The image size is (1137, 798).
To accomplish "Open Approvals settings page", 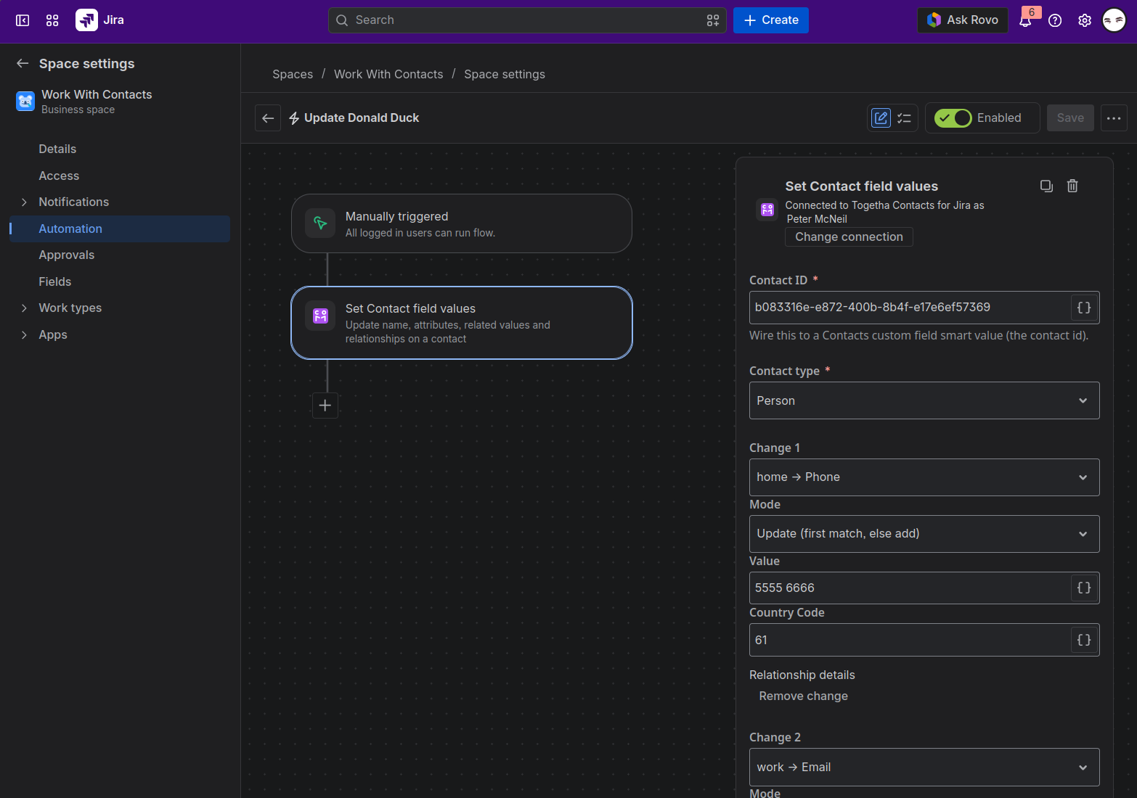I will point(66,255).
